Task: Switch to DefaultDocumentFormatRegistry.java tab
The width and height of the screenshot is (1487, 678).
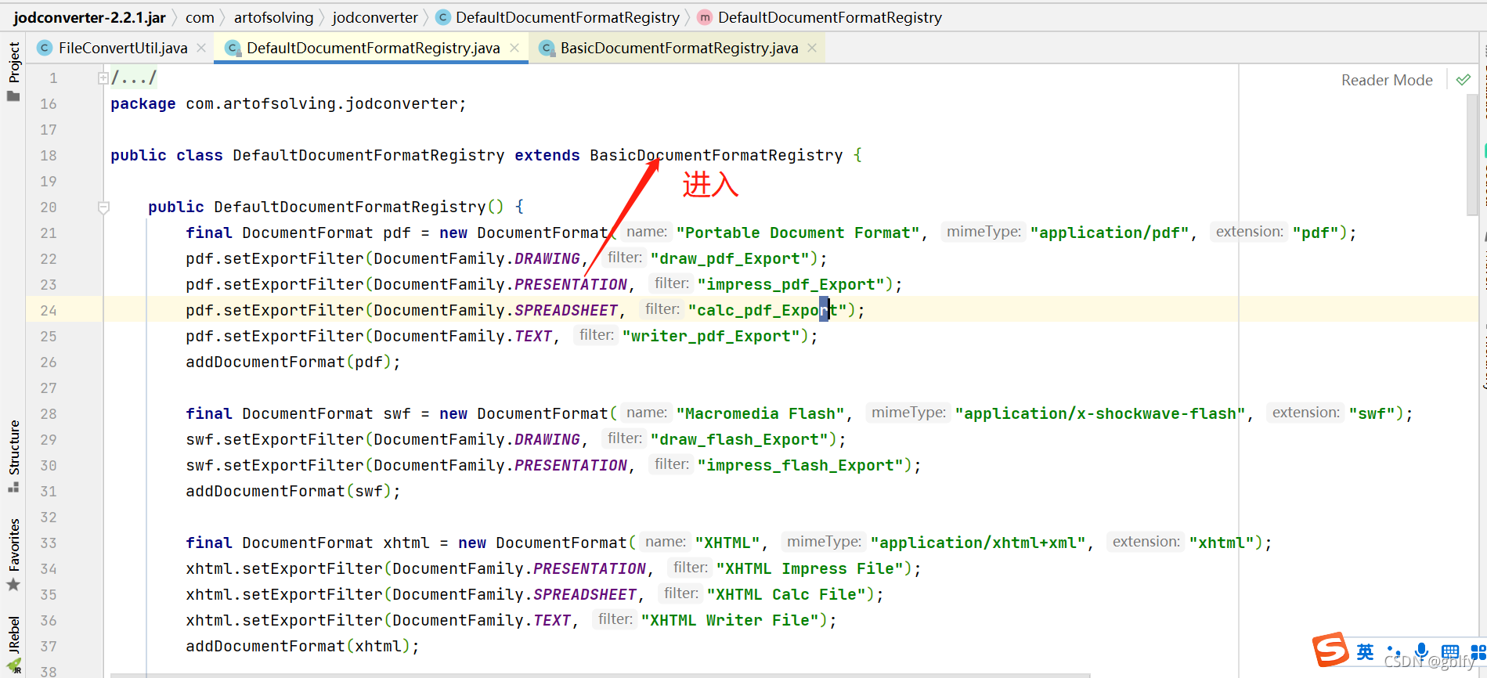Action: (373, 48)
